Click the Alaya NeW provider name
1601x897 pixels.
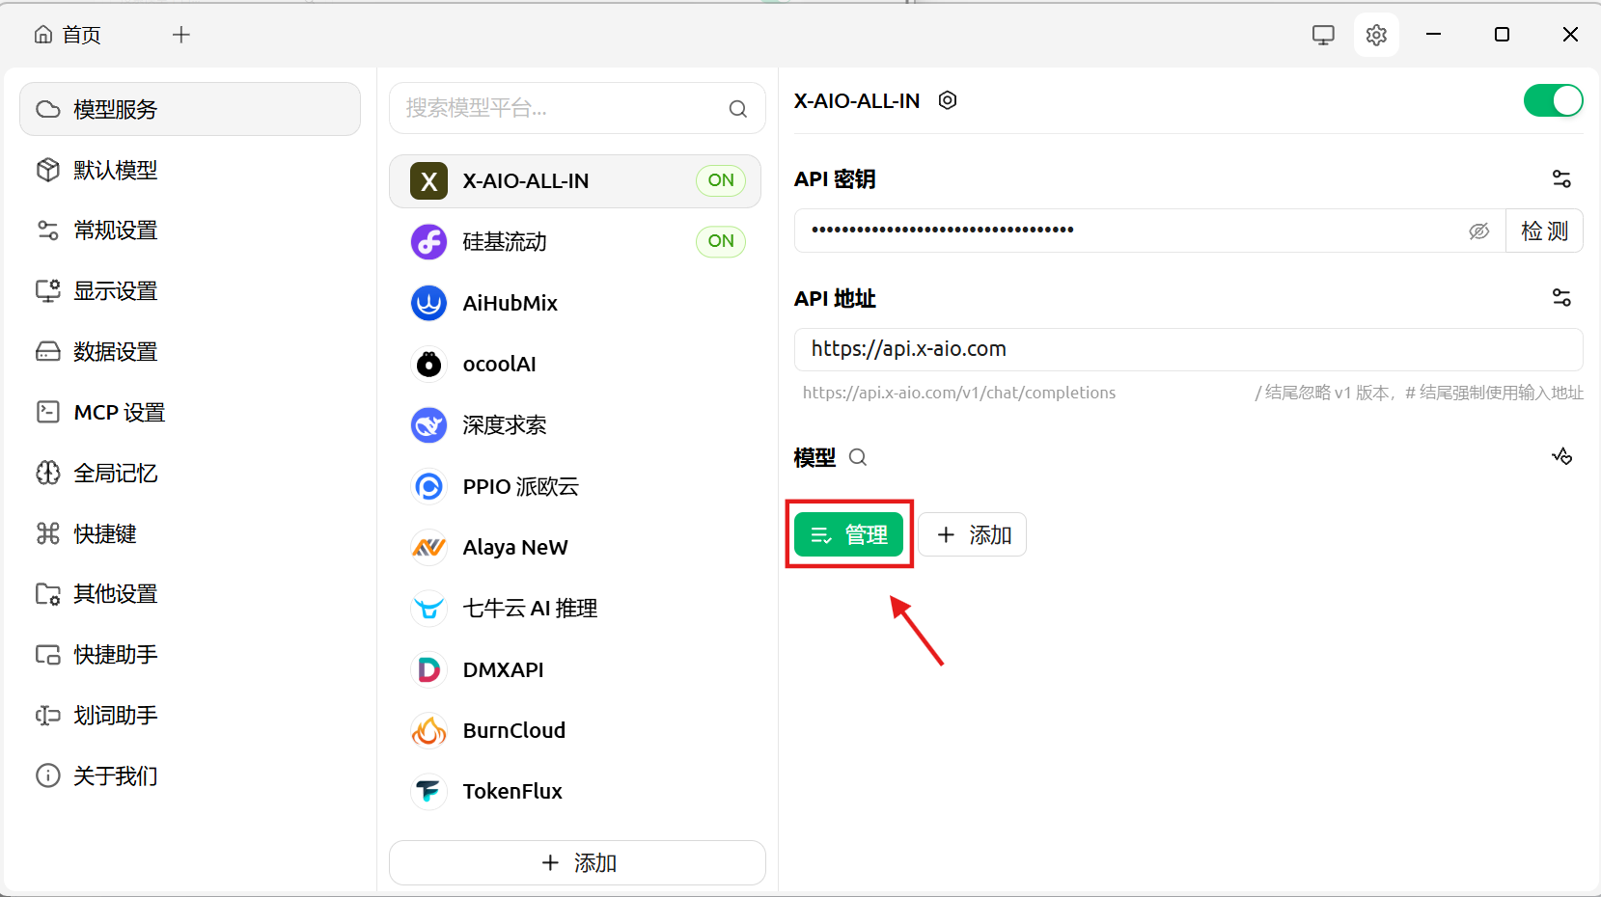tap(515, 547)
